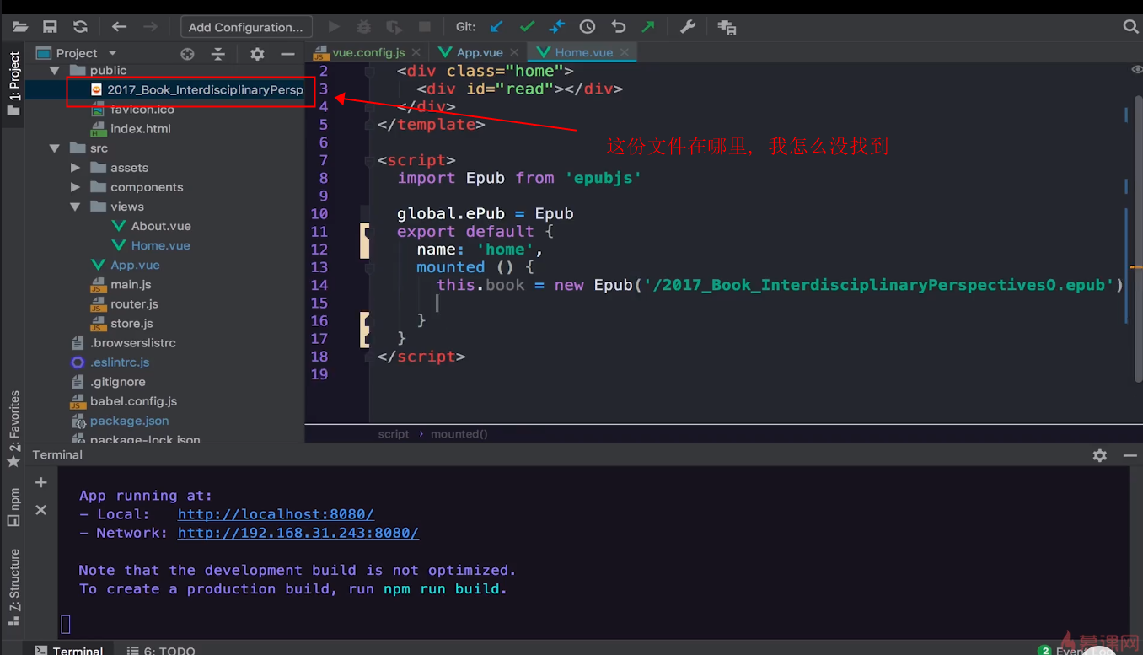1143x655 pixels.
Task: Add a new terminal session with plus
Action: [40, 482]
